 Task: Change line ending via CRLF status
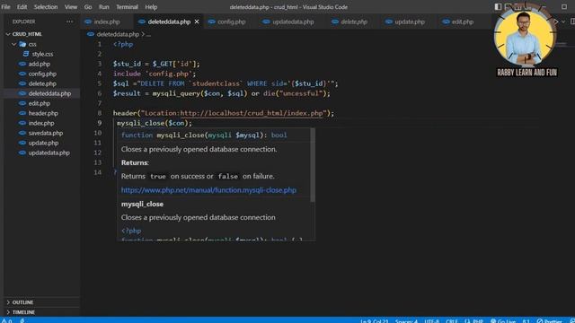(x=451, y=321)
